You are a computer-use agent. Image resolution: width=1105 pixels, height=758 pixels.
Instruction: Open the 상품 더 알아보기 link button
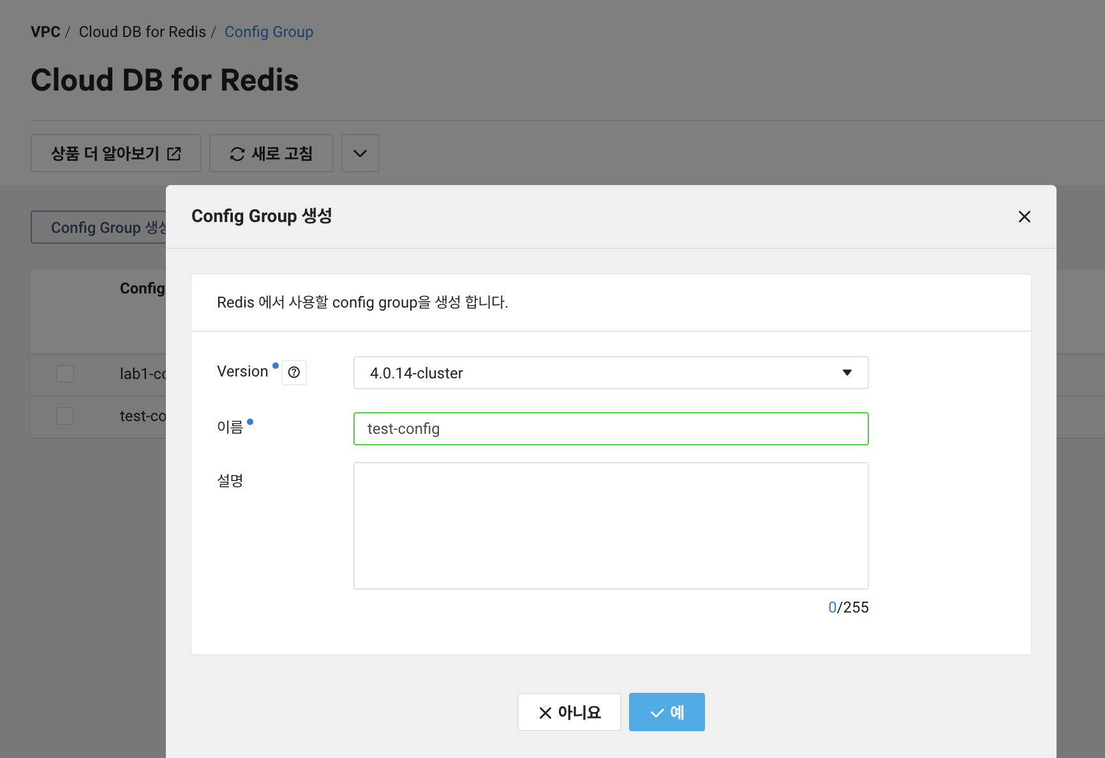click(116, 153)
